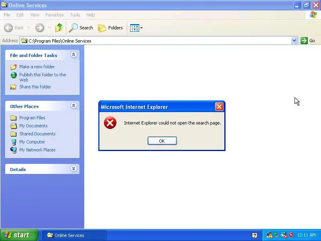
Task: Open the Tools menu
Action: point(75,15)
